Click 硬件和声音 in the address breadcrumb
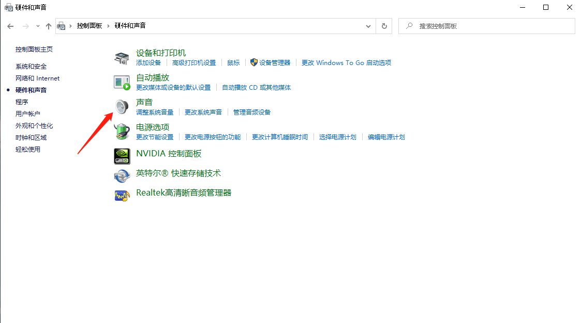Screen dimensions: 581x323 [130, 26]
